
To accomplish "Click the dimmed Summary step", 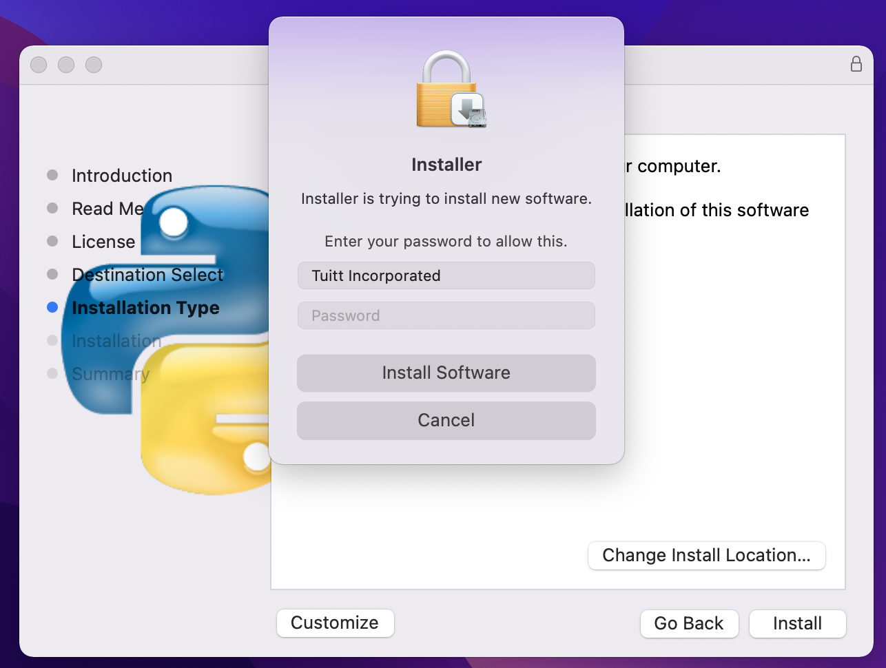I will coord(110,374).
